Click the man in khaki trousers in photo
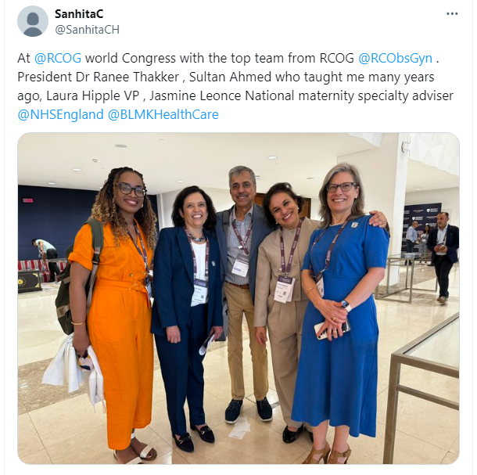 coord(243,293)
